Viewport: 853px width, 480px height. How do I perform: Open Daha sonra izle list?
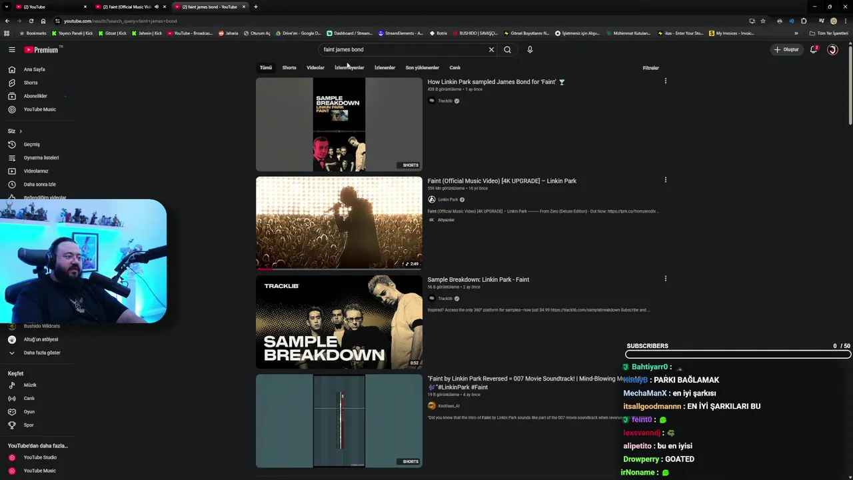click(40, 185)
